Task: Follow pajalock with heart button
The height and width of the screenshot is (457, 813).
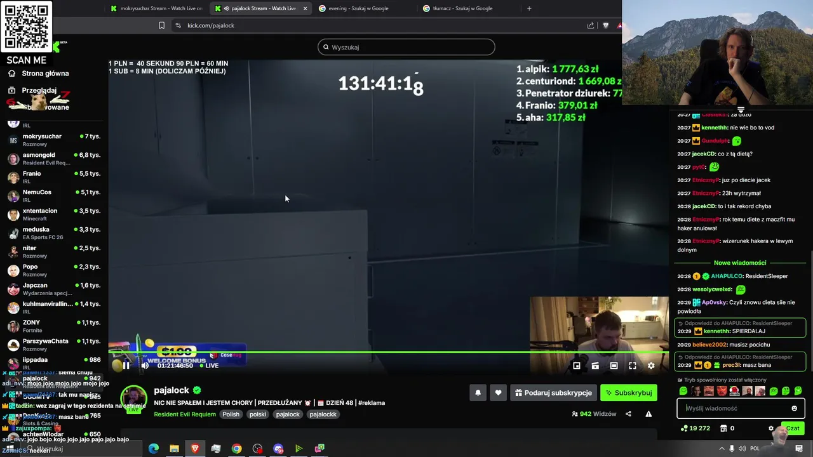Action: 498,393
